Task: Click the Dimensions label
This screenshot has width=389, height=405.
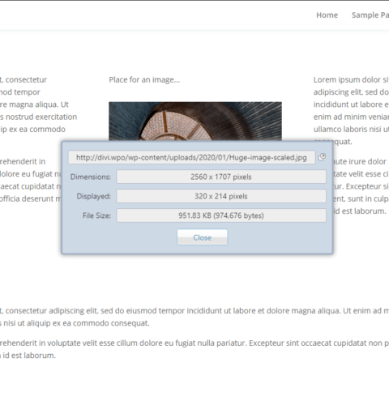Action: [91, 177]
